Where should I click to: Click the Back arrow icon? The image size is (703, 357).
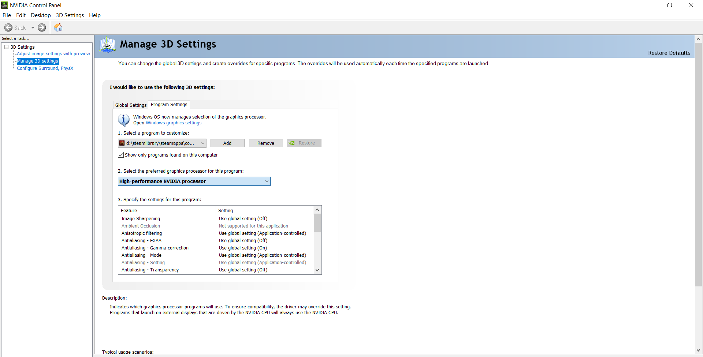pyautogui.click(x=8, y=27)
